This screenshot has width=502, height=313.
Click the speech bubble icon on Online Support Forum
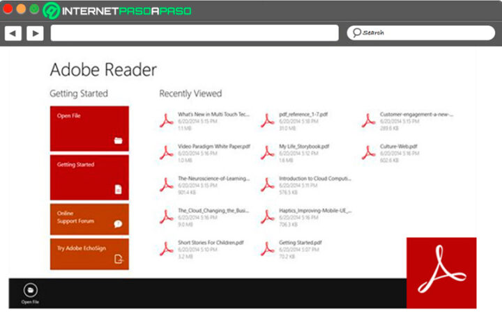click(118, 224)
